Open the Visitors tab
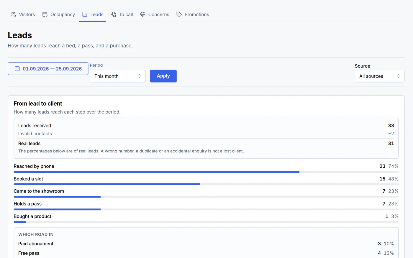 [23, 14]
